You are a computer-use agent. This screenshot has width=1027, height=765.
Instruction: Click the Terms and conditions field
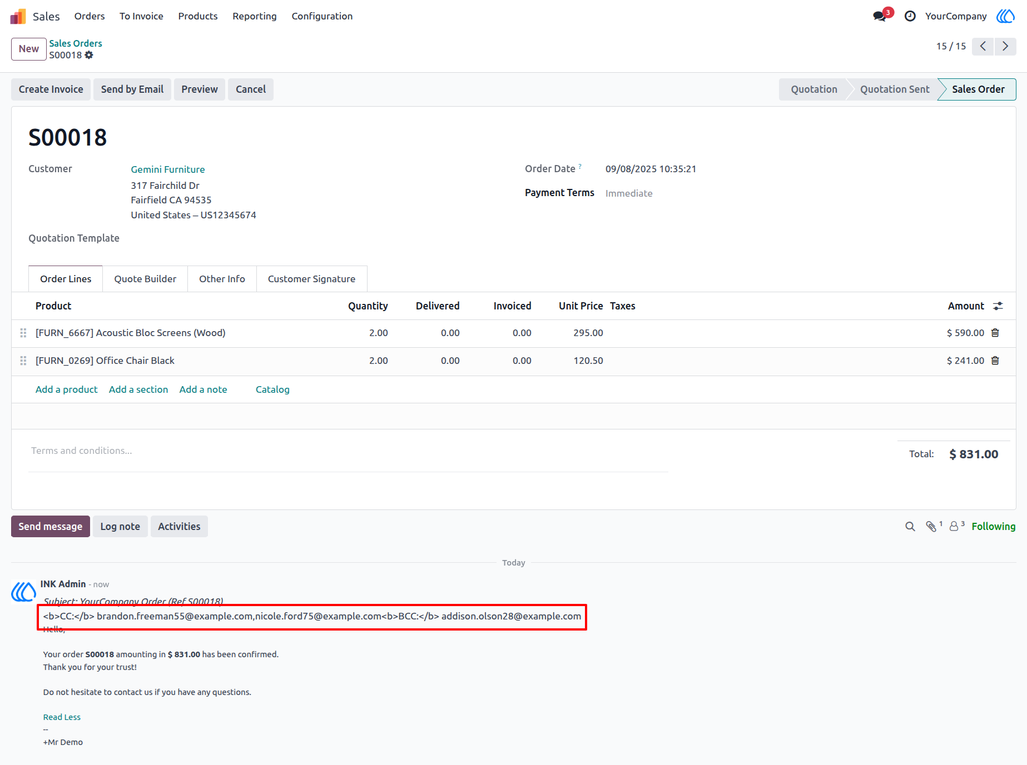pos(348,451)
